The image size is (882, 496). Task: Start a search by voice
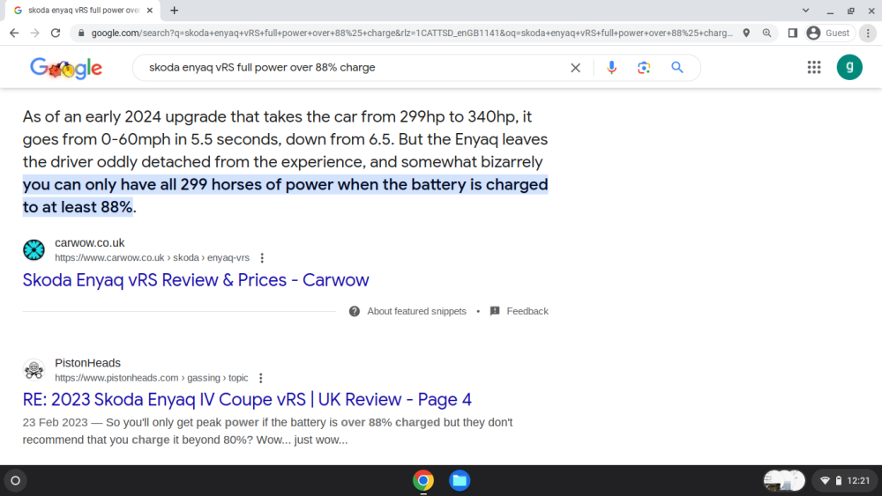(x=611, y=68)
